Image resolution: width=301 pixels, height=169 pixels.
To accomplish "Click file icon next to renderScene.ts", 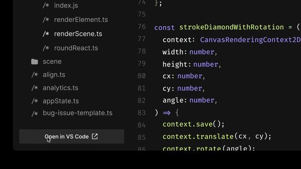I will click(46, 34).
